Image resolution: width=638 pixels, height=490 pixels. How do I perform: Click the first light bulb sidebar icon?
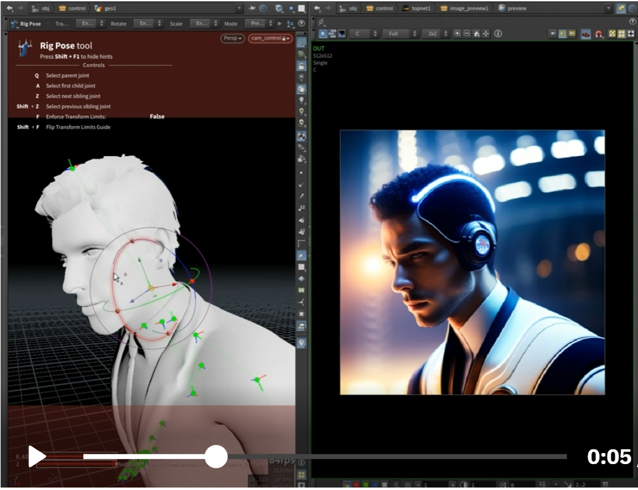(301, 101)
